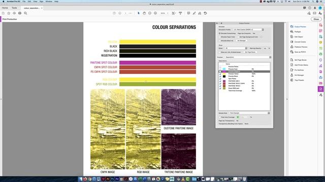Image resolution: width=325 pixels, height=182 pixels.
Task: Click the save file icon in toolbar
Action: (3, 13)
